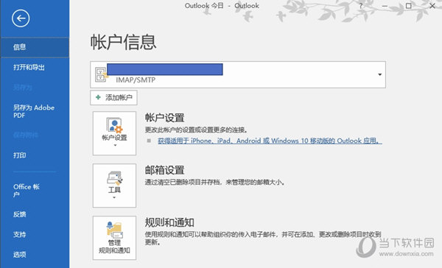Image resolution: width=442 pixels, height=268 pixels.
Task: Click 通过清空已删除项目并存档 description text
Action: click(215, 183)
